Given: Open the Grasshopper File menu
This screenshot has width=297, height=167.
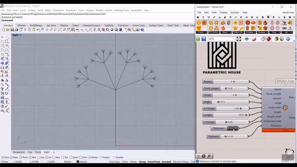Looking at the screenshot, I should pos(199,13).
